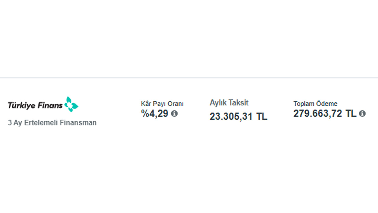Click the word Ödeme in the label

327,104
